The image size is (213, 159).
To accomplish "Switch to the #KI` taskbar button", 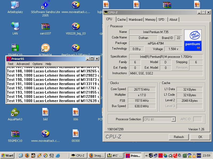I will (115, 156).
